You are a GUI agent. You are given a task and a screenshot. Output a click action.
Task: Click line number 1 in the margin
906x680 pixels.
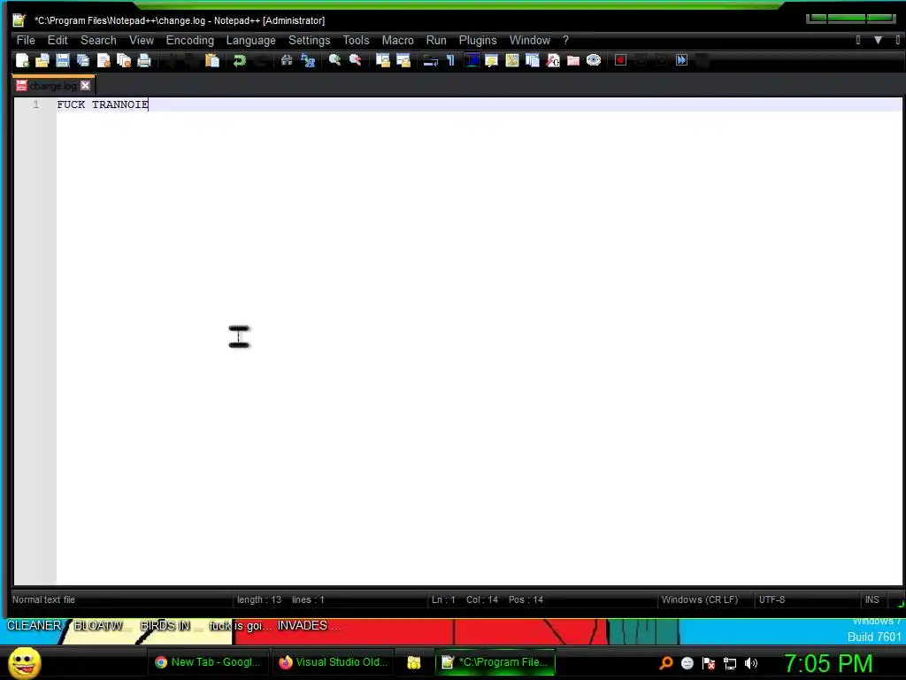(x=35, y=104)
